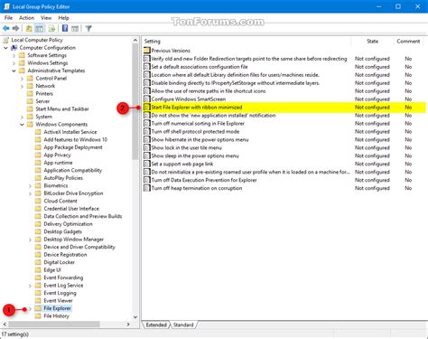This screenshot has height=339, width=428.
Task: Sort by the Setting column header
Action: tap(247, 42)
